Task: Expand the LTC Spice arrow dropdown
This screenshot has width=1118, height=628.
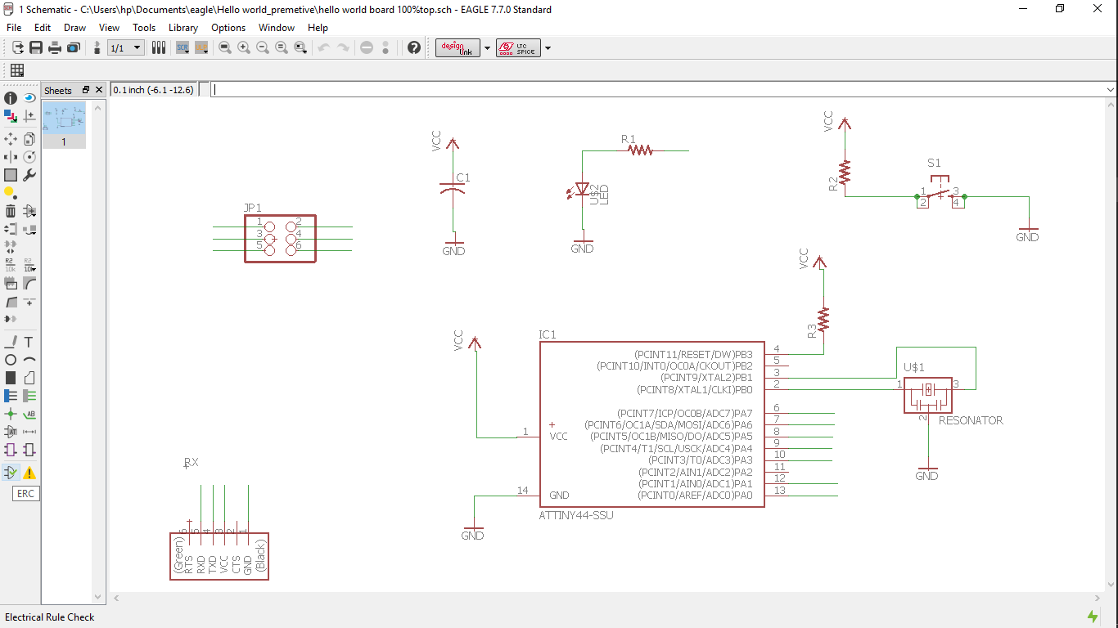Action: tap(548, 48)
